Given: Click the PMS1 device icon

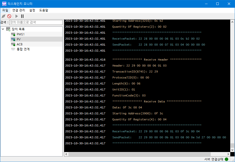Looking at the screenshot, I should [13, 34].
